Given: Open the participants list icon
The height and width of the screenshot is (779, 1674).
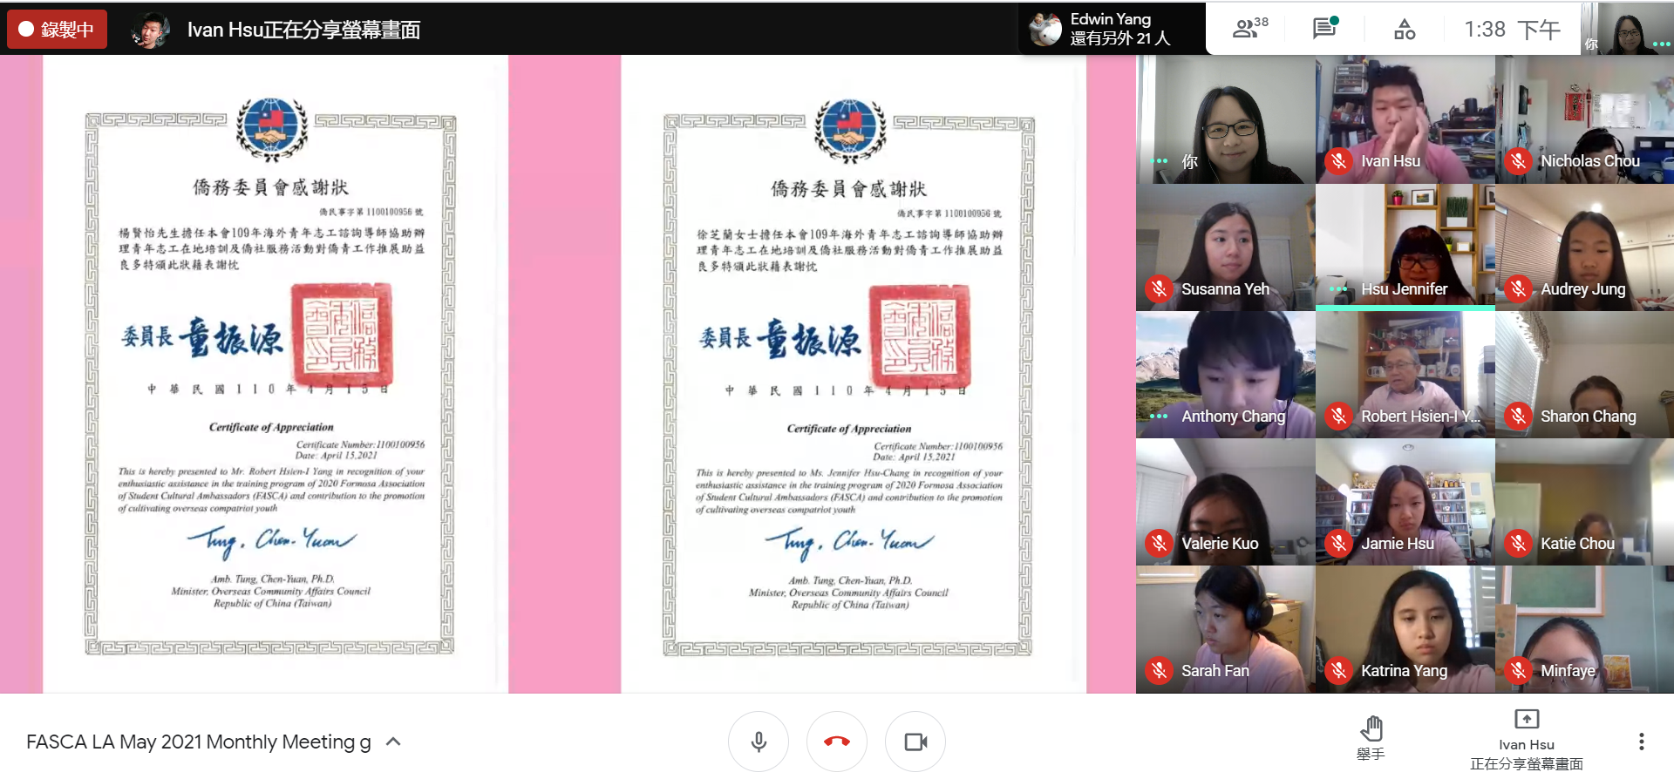Looking at the screenshot, I should (x=1249, y=29).
